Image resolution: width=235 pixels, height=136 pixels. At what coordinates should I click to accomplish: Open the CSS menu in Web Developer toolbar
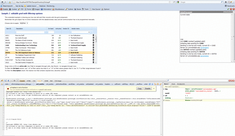click(x=21, y=9)
